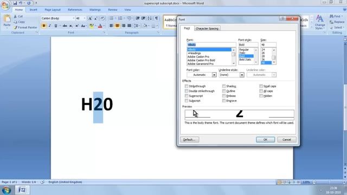The width and height of the screenshot is (347, 195).
Task: Align text left in ribbon
Action: coord(111,26)
